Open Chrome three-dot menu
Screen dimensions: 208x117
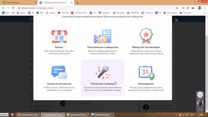[x=204, y=8]
